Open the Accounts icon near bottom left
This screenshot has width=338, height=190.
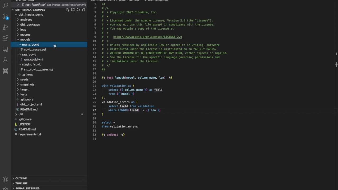[x=5, y=179]
